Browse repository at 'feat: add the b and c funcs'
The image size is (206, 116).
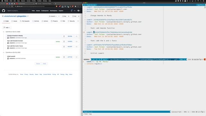[x=77, y=47]
